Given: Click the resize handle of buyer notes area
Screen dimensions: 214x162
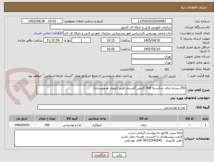Looking at the screenshot, I should click(16, 145).
